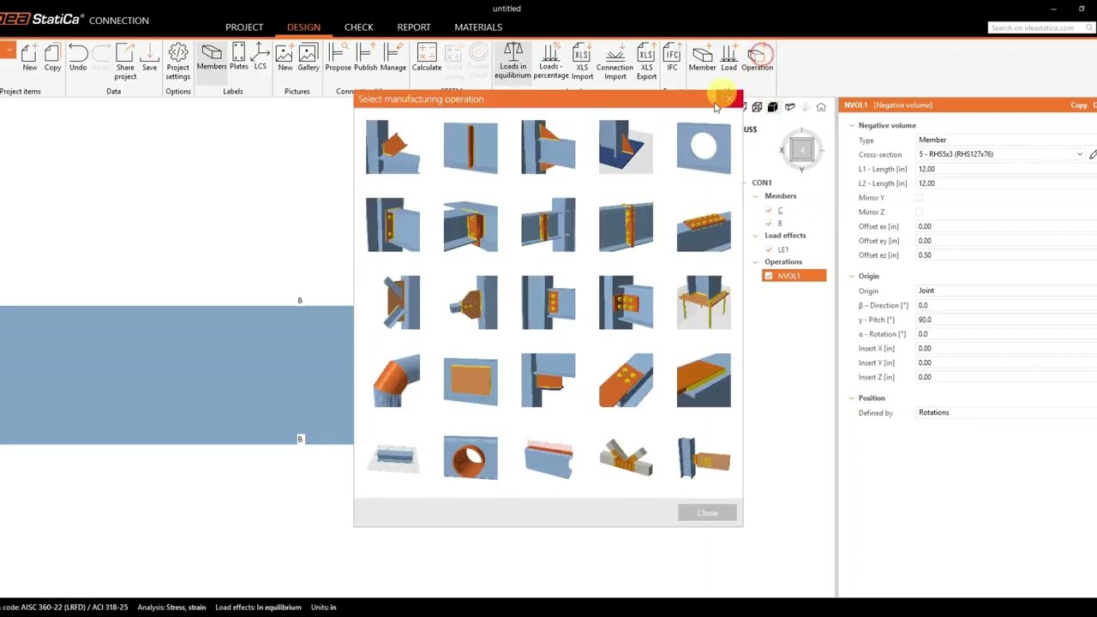Add a new Load

[x=728, y=58]
